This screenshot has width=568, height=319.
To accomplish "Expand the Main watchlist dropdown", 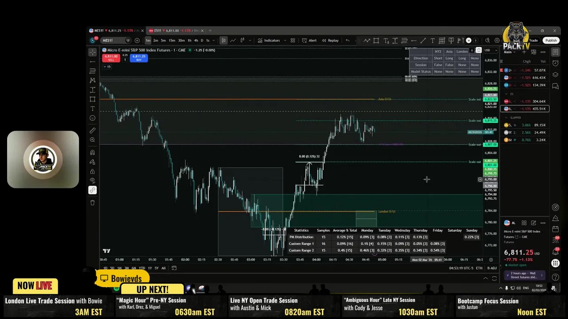I will click(510, 52).
